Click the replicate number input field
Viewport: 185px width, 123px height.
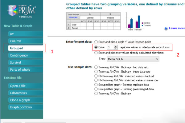point(111,47)
